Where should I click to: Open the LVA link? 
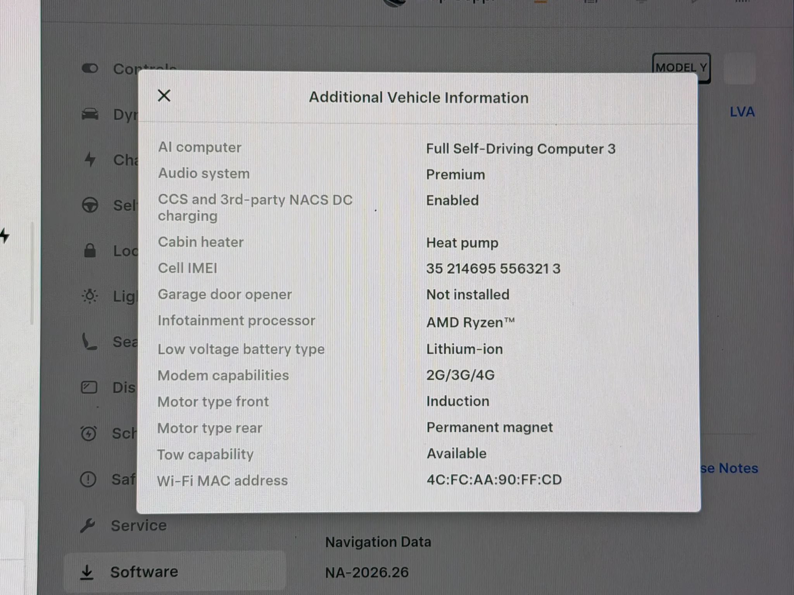pos(742,112)
